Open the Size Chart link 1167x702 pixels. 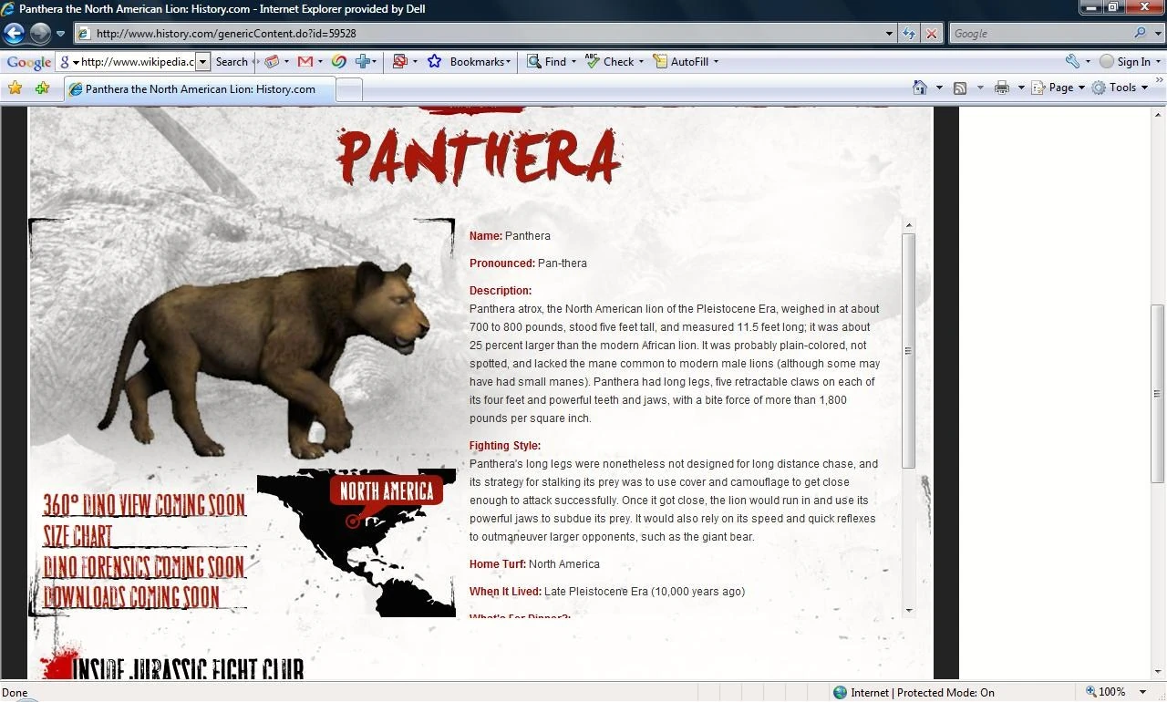click(77, 535)
